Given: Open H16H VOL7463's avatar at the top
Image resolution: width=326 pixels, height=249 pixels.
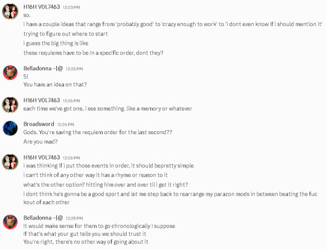Looking at the screenshot, I should (10, 11).
